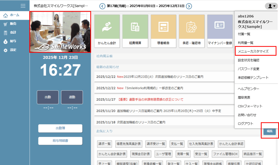Screen dimensions: 279x165
Task: Open the マイナンバー登録 tile
Action: pos(220,31)
